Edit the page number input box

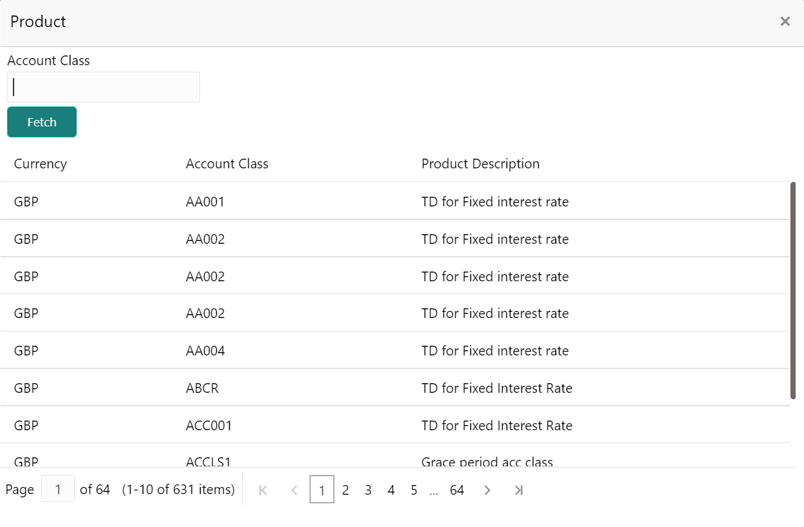pos(58,489)
